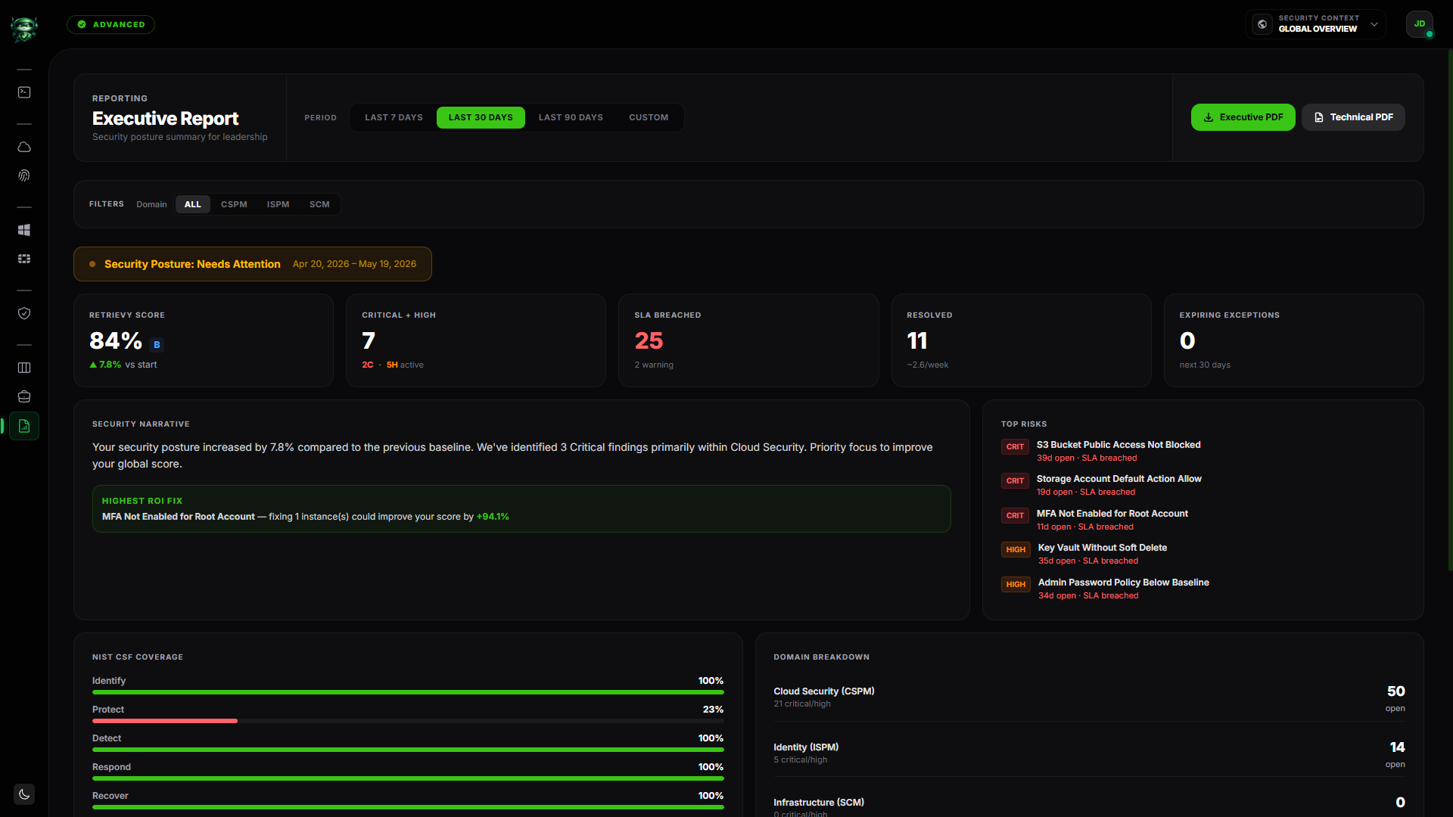1453x817 pixels.
Task: Filter domain by CSPM
Action: pos(234,204)
